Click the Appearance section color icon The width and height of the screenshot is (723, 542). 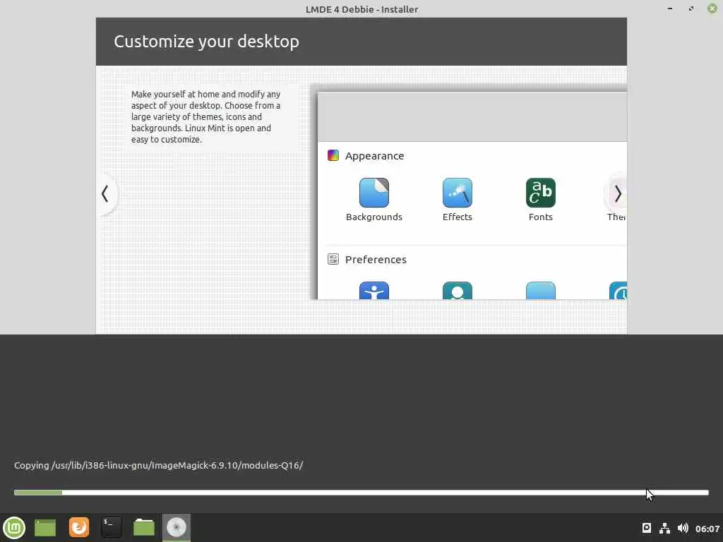pyautogui.click(x=333, y=155)
